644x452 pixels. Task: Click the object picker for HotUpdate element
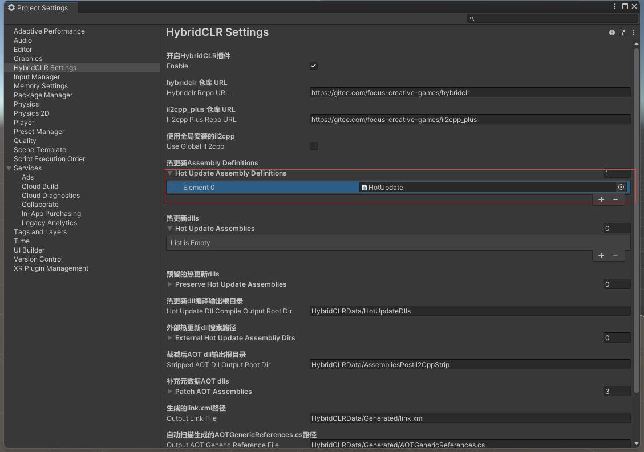click(621, 187)
